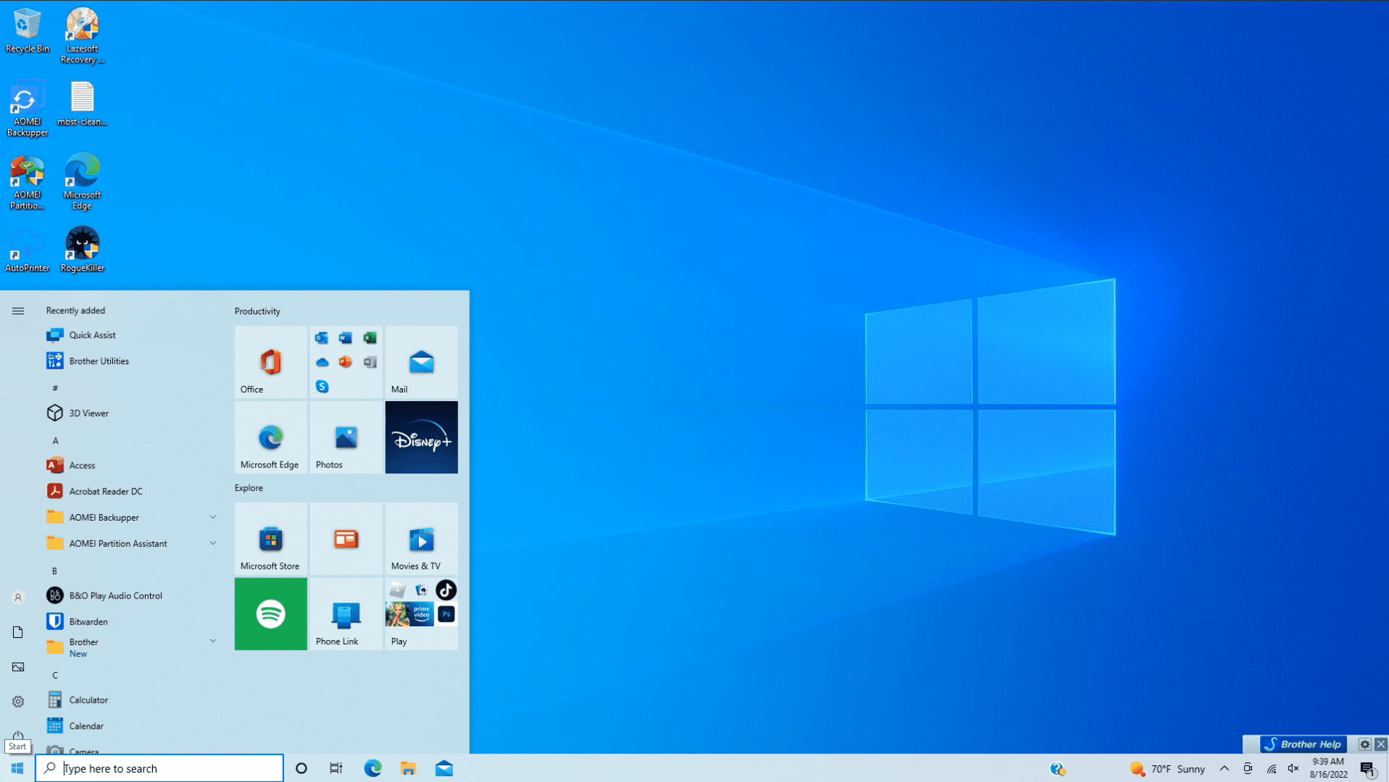Open the news tile in Explore group
The image size is (1389, 782).
(346, 538)
